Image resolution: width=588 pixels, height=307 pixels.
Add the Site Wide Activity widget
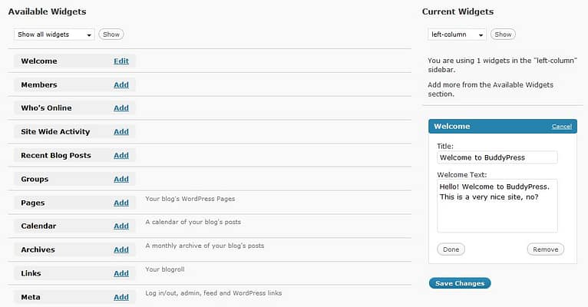coord(121,132)
